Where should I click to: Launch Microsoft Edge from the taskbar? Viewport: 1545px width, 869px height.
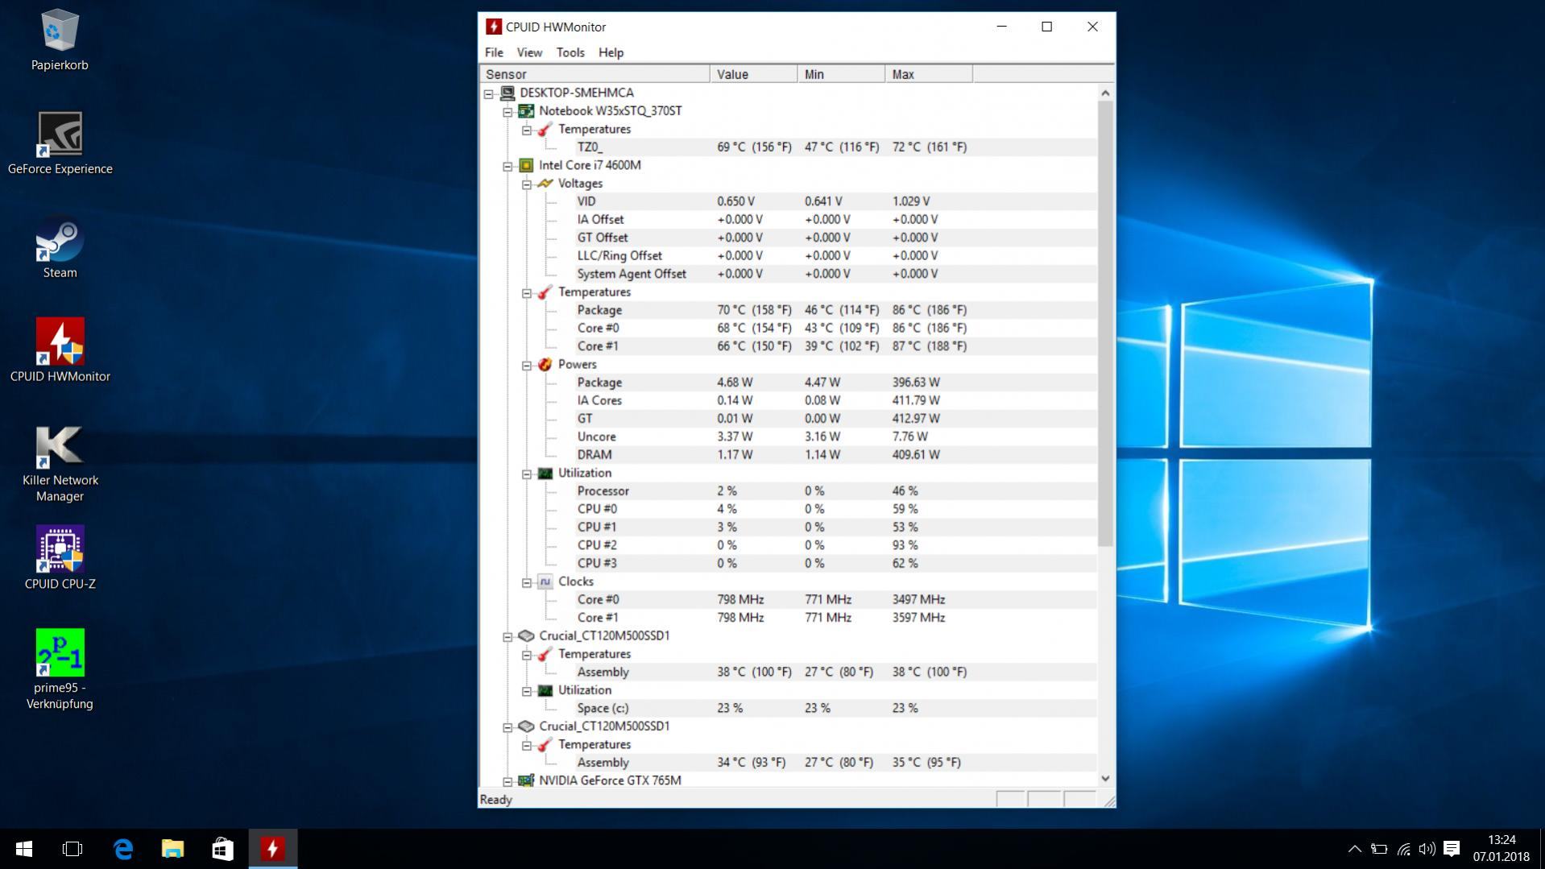pos(123,849)
